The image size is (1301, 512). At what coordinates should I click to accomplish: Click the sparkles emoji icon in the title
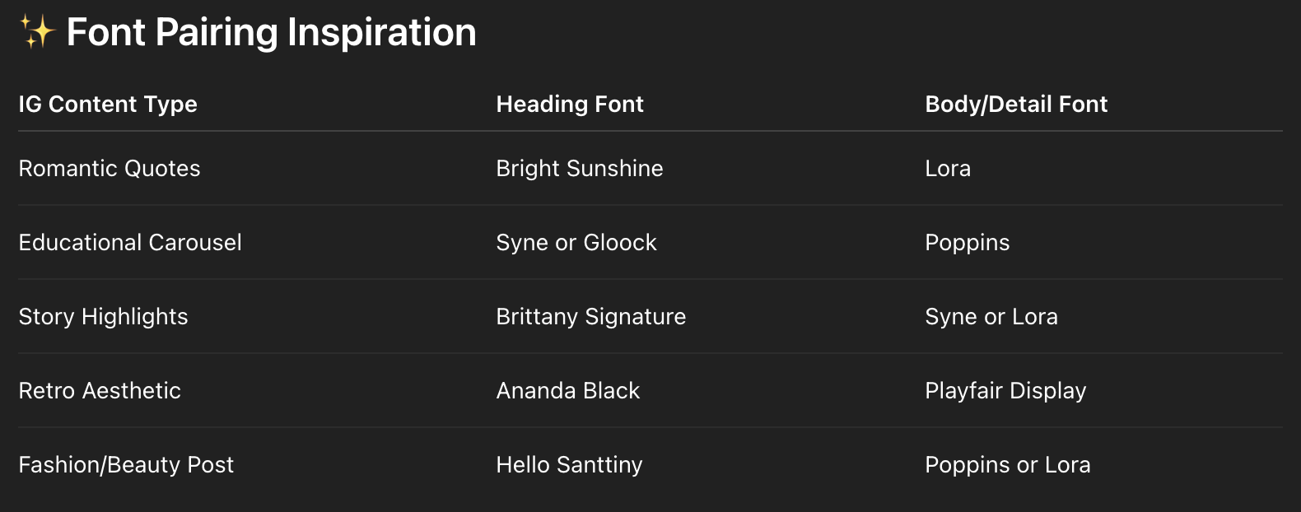(x=37, y=32)
